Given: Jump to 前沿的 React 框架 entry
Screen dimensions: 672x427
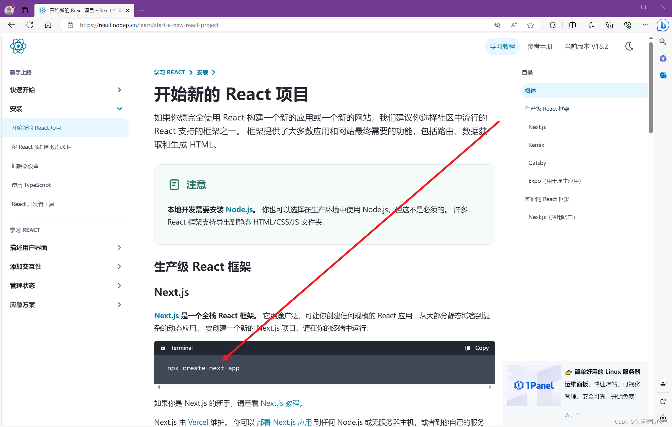Looking at the screenshot, I should click(x=547, y=199).
